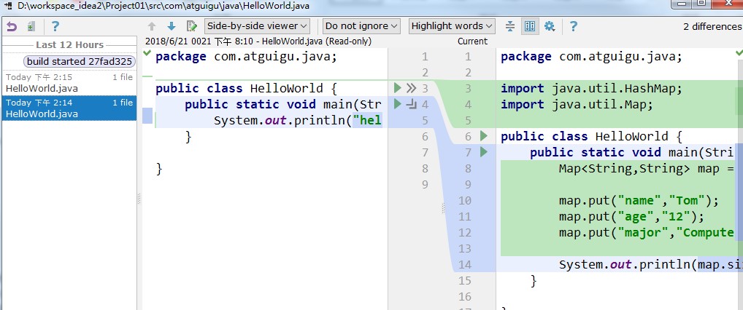Viewport: 743px width, 310px height.
Task: Click run gutter arrow beside HelloWorld class
Action: coord(483,136)
